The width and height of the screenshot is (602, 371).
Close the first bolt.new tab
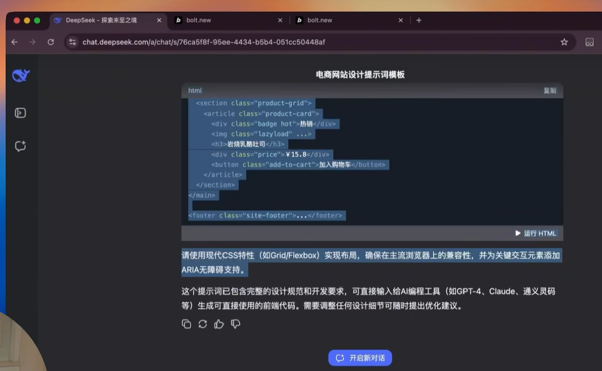280,20
